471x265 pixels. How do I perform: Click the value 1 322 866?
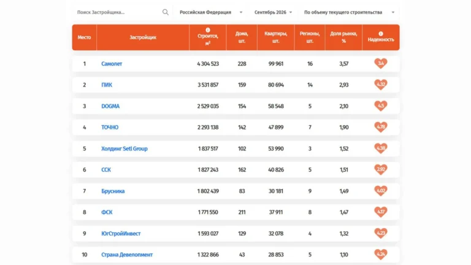point(208,255)
